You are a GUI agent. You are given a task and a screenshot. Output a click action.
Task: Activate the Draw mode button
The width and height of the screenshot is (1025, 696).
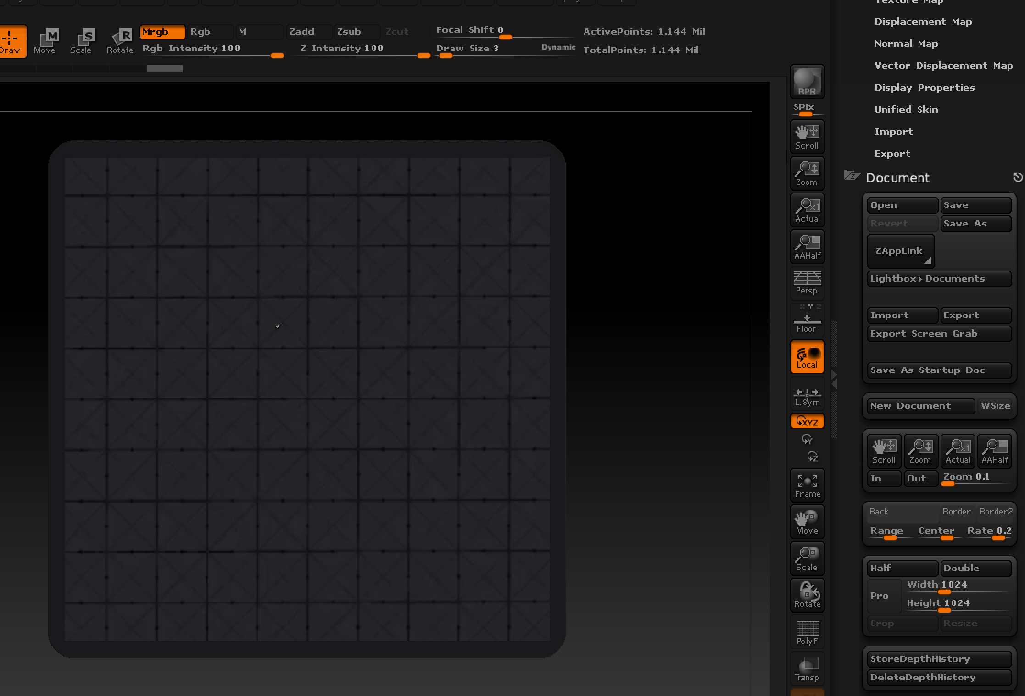click(x=12, y=41)
